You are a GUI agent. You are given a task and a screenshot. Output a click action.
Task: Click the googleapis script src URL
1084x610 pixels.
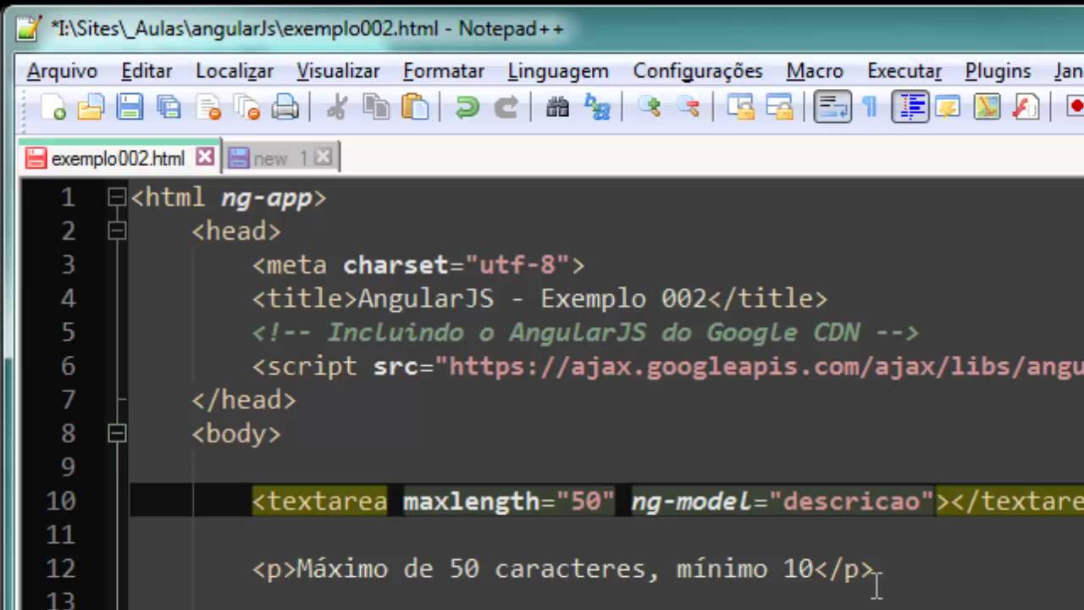(759, 366)
